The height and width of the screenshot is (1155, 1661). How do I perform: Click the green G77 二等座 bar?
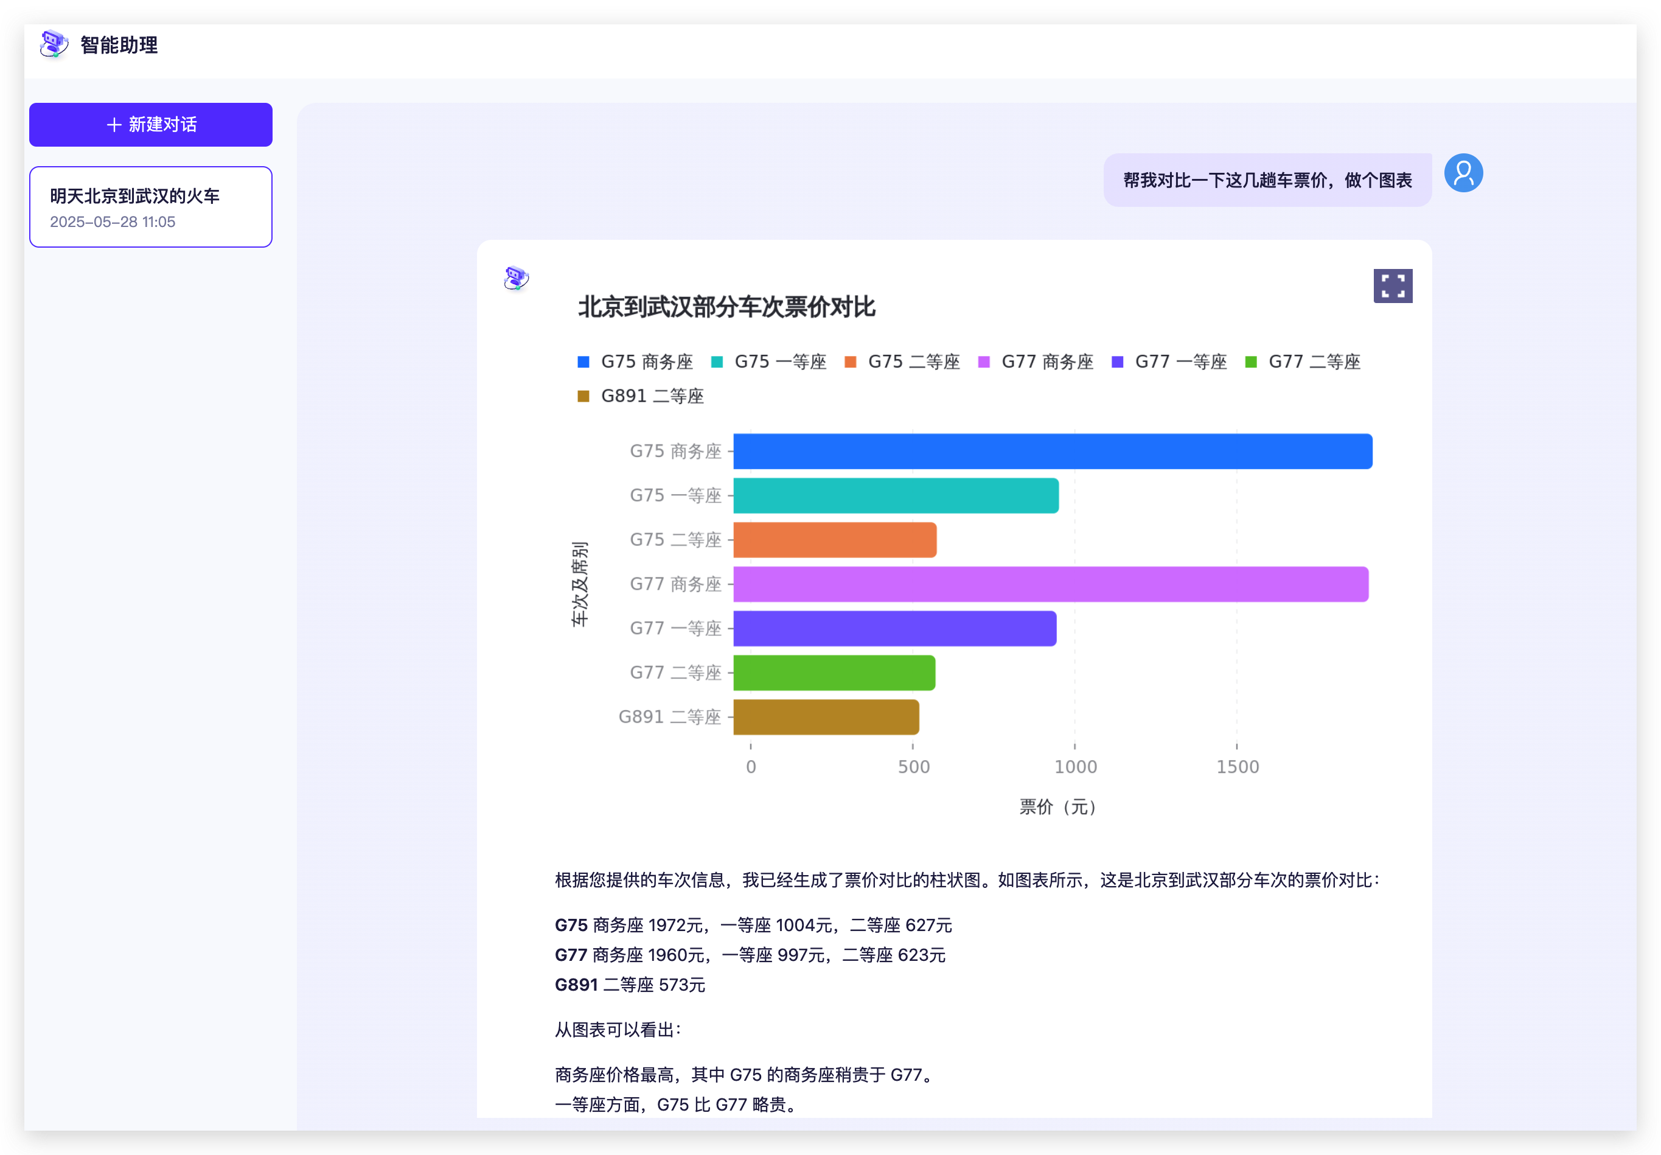tap(834, 673)
